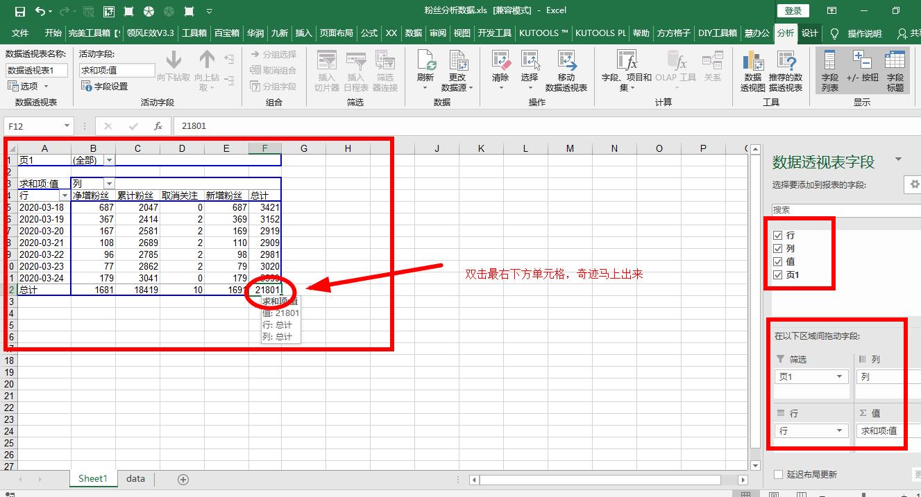Switch to the data sheet tab
921x497 pixels.
[135, 478]
